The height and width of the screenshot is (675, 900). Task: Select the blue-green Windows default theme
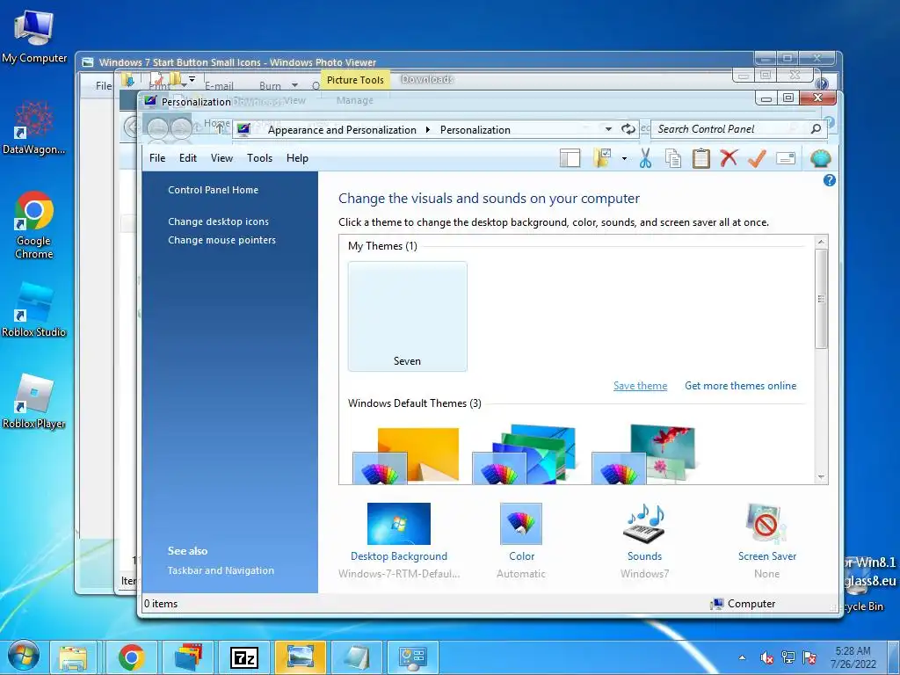click(x=524, y=454)
